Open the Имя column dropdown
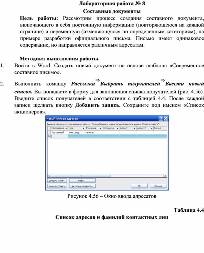204x253 pixels. 83,128
